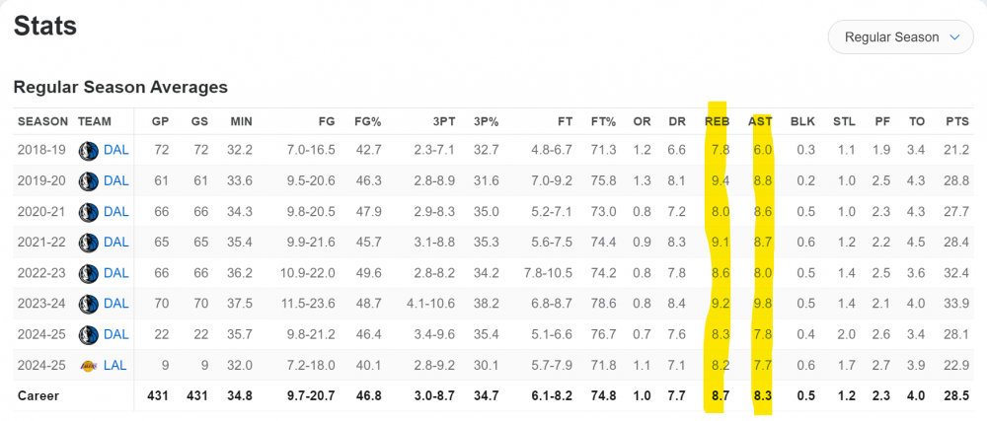Click the 3P% column header
Screen dimensions: 987x421
pos(486,121)
